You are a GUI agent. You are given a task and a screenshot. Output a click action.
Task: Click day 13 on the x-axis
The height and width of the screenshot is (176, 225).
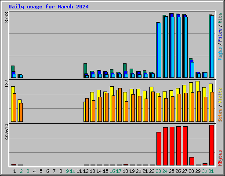[x=92, y=171]
